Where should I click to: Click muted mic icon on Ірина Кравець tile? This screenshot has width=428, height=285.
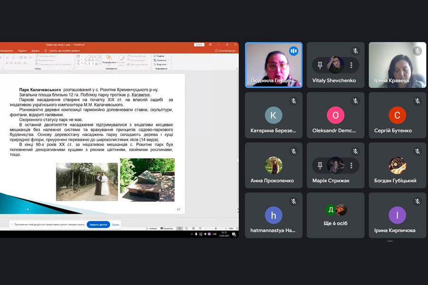tap(418, 51)
